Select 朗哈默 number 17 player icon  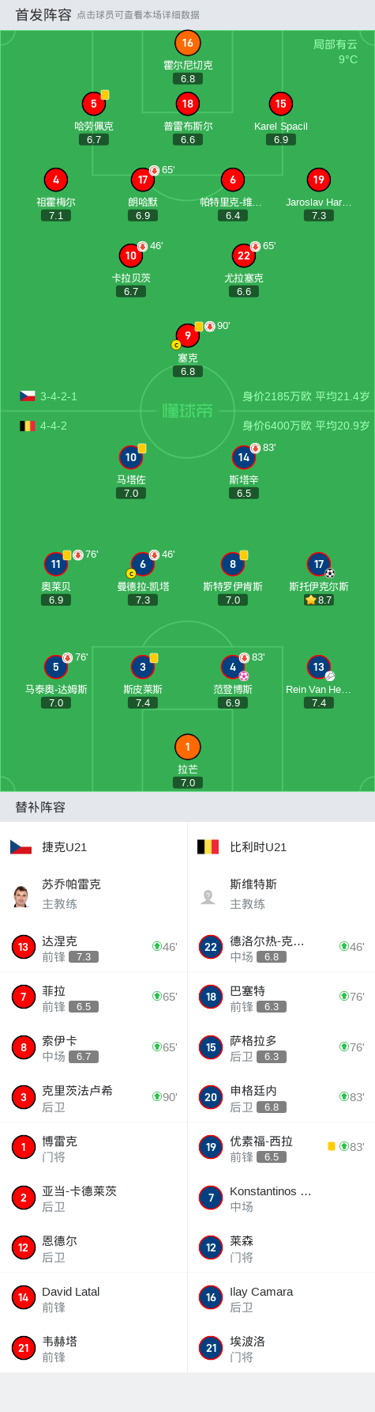[x=143, y=180]
